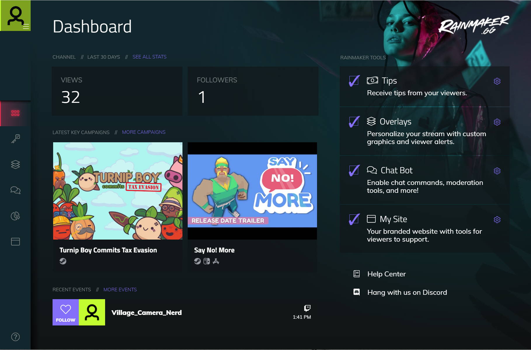531x350 pixels.
Task: Click the Discord logo icon
Action: (x=356, y=292)
